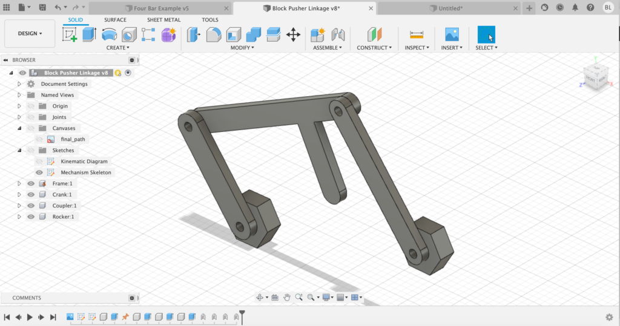Expand the Rocker:1 component
This screenshot has width=620, height=326.
coord(19,217)
